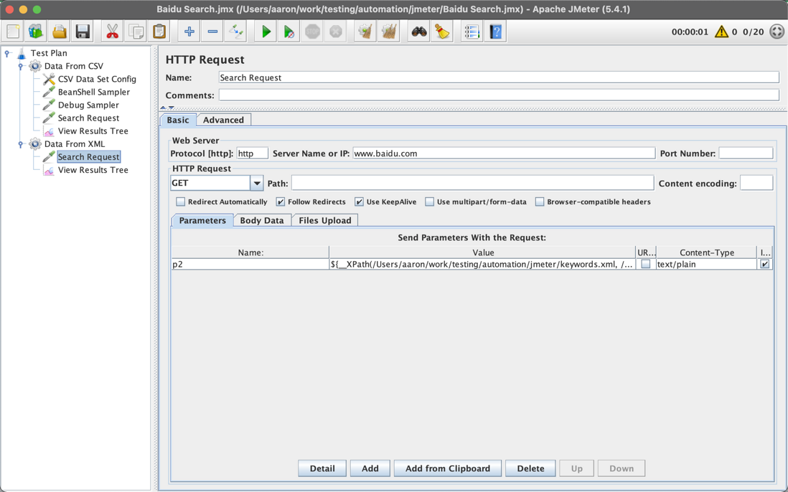
Task: Click the Add parameter button
Action: click(x=370, y=468)
